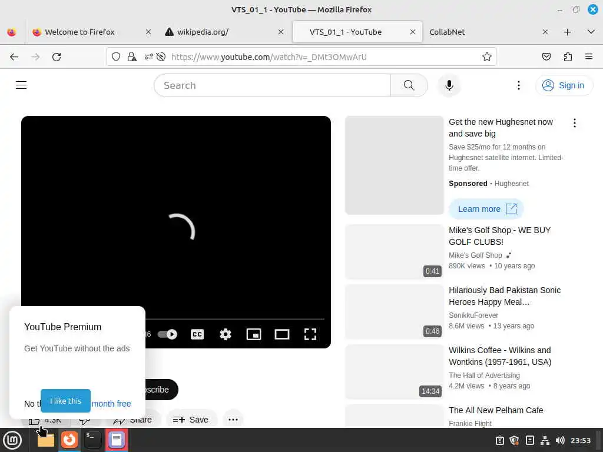Go back to previous page
The image size is (603, 452).
coord(14,57)
